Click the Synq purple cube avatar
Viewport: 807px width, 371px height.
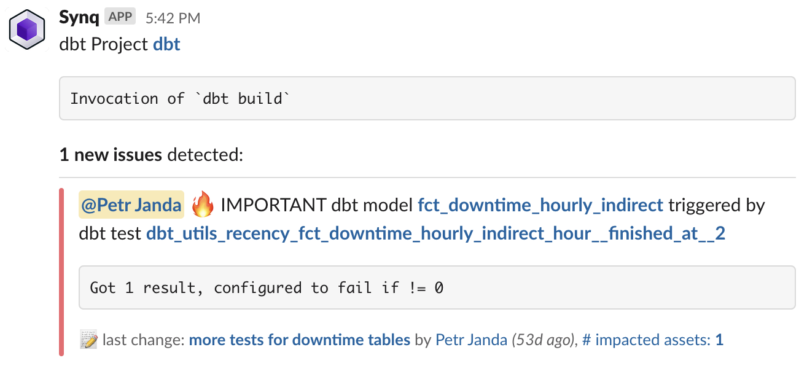(x=28, y=29)
